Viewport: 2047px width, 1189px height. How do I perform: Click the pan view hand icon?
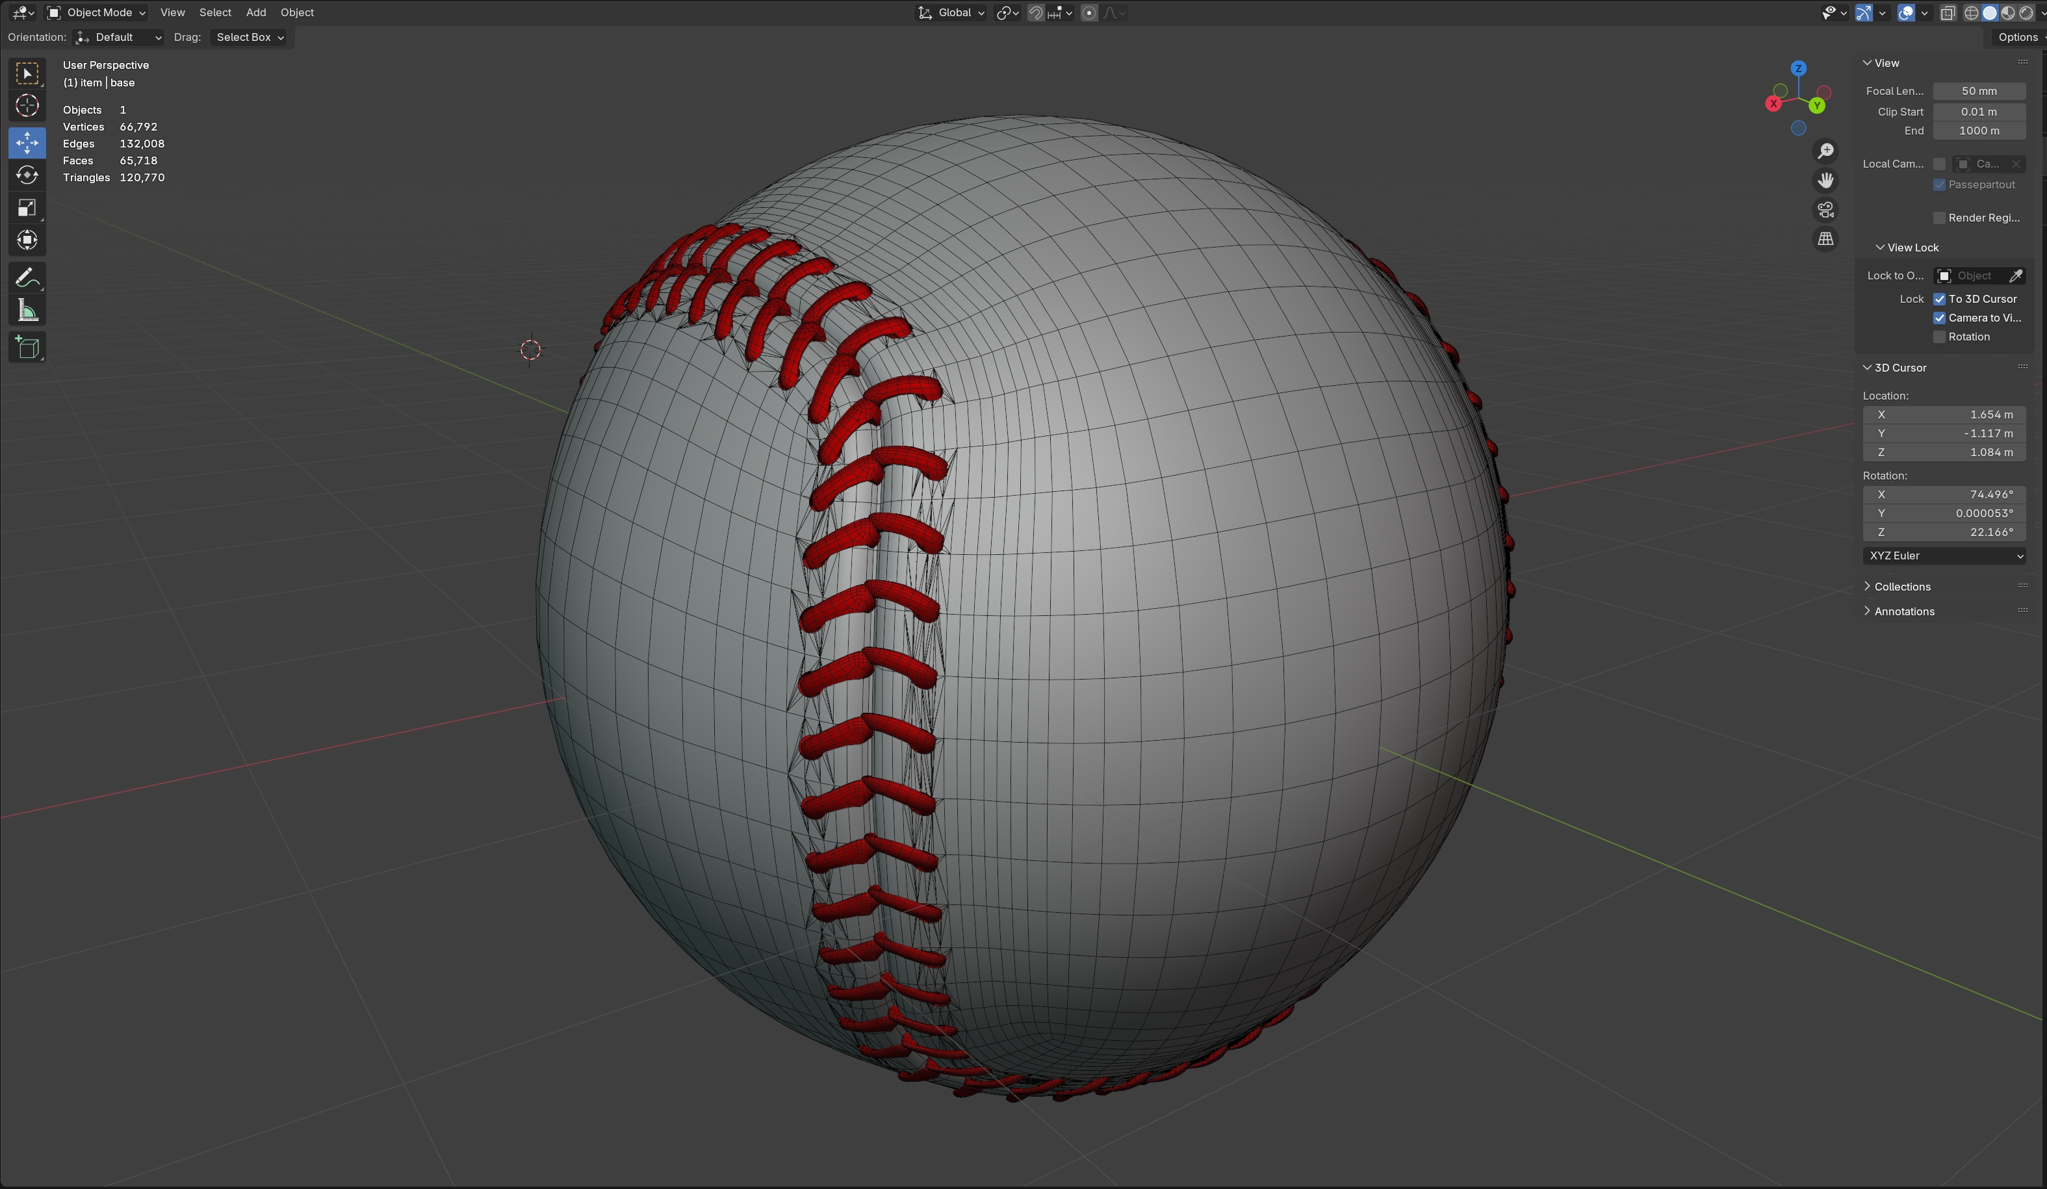1825,181
